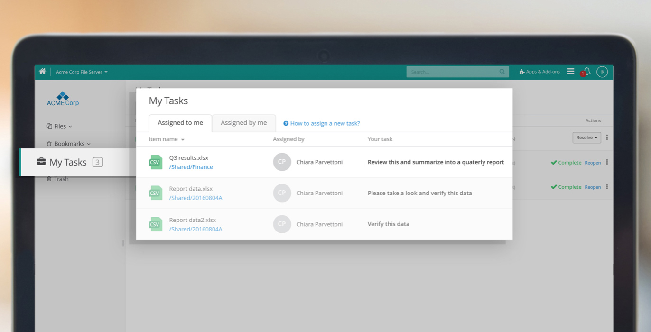The height and width of the screenshot is (332, 651).
Task: Expand the Acme Corp File Server dropdown
Action: (82, 72)
